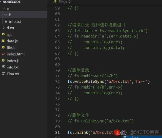Open a.js in the explorer
Image resolution: width=162 pixels, height=138 pixels.
click(x=10, y=34)
